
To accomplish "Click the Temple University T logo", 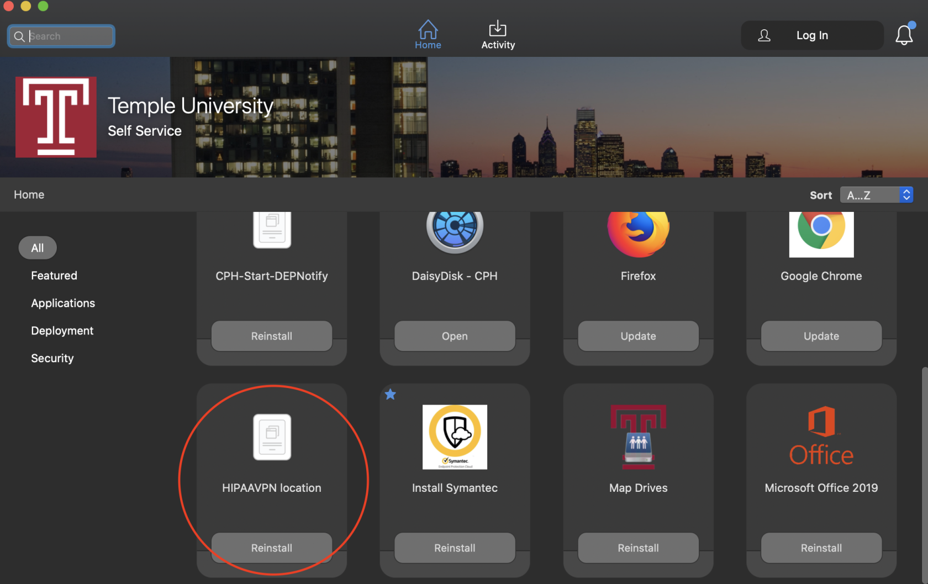I will click(x=56, y=117).
